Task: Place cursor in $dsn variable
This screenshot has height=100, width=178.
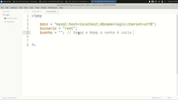Action: (44, 24)
